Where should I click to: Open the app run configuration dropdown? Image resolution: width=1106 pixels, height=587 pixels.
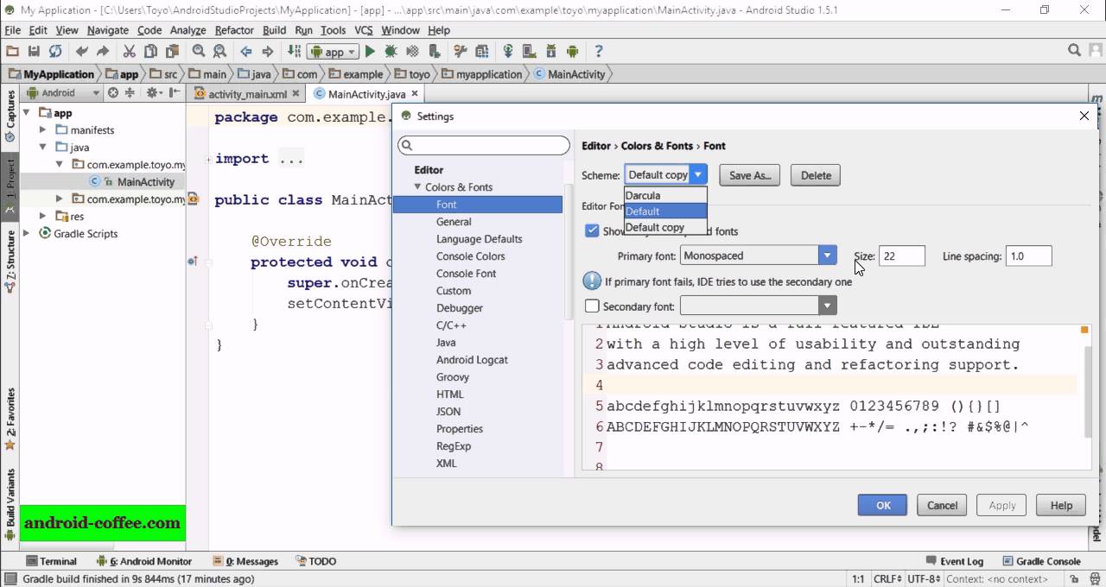pyautogui.click(x=334, y=52)
